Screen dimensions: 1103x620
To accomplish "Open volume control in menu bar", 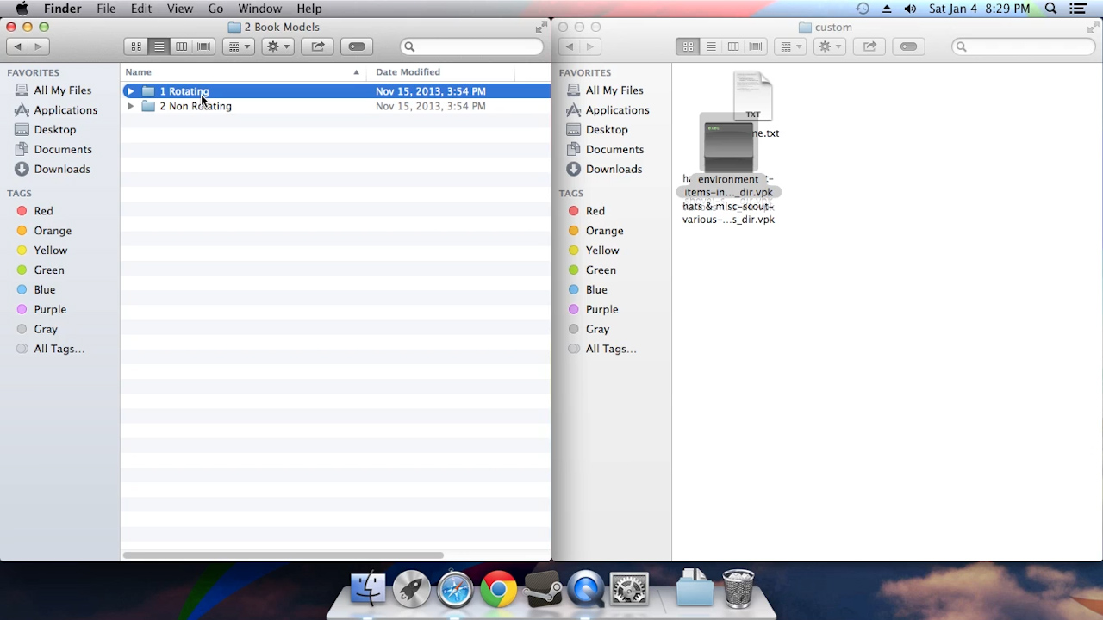I will click(911, 9).
